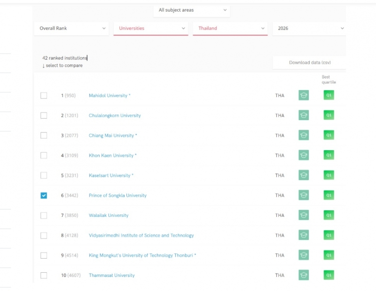This screenshot has width=376, height=291.
Task: Open the 2026 year dropdown
Action: [309, 28]
